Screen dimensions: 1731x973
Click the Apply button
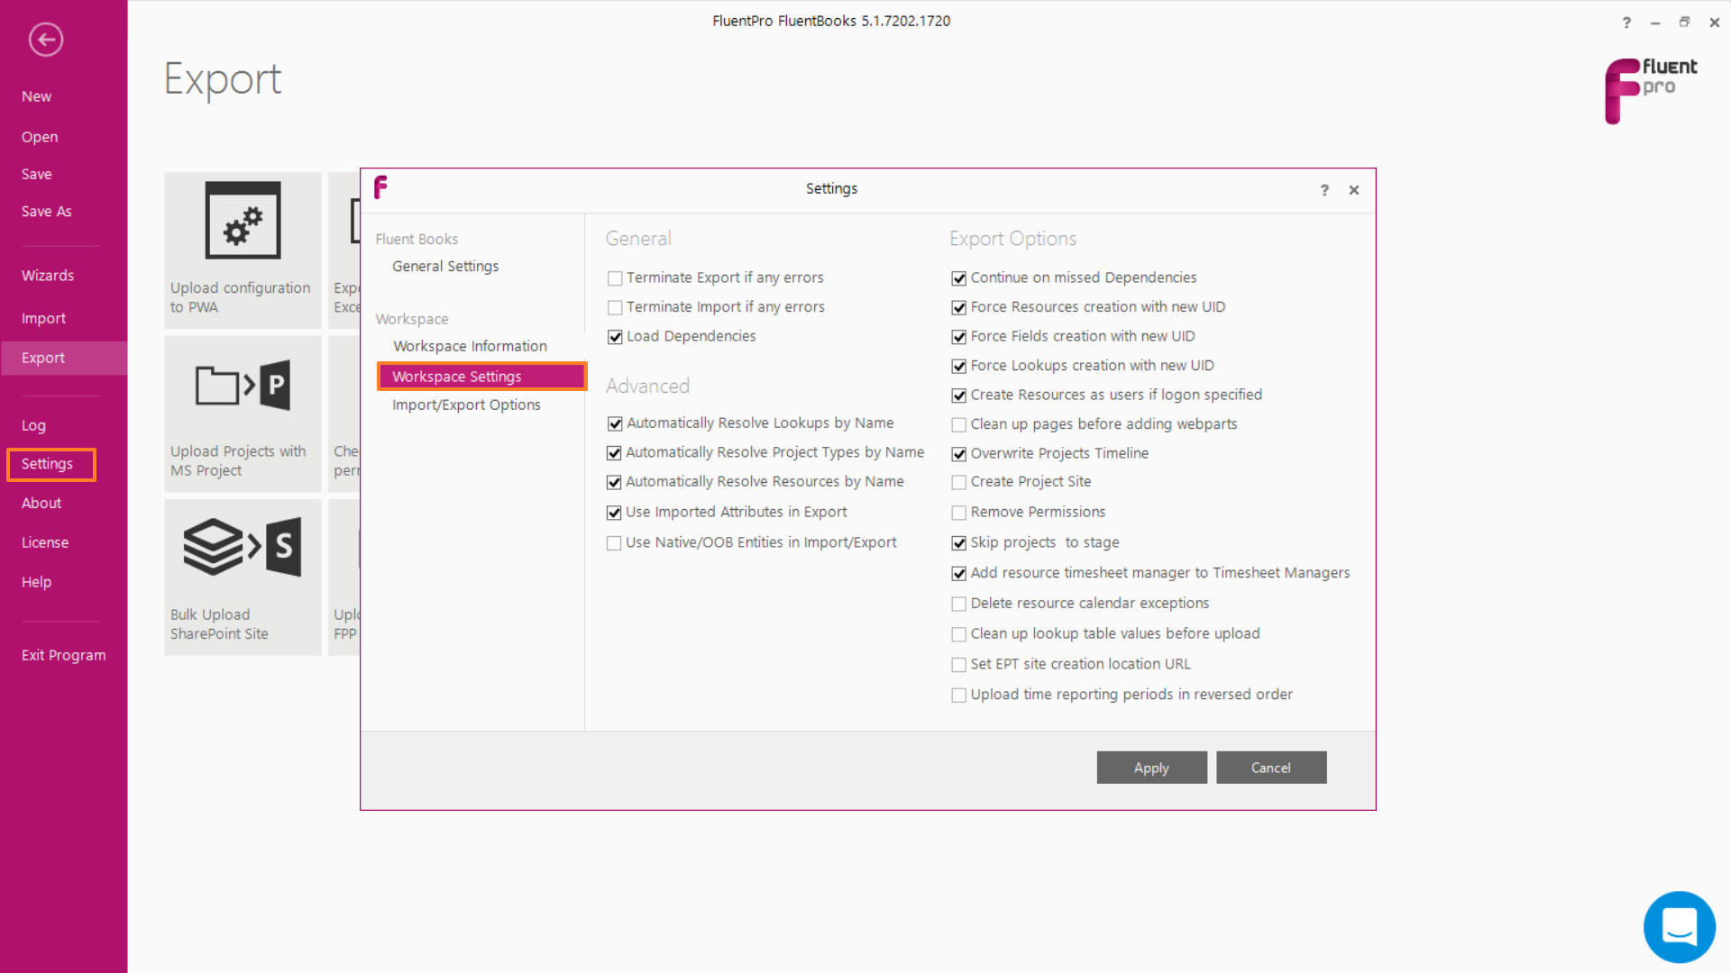(x=1151, y=768)
